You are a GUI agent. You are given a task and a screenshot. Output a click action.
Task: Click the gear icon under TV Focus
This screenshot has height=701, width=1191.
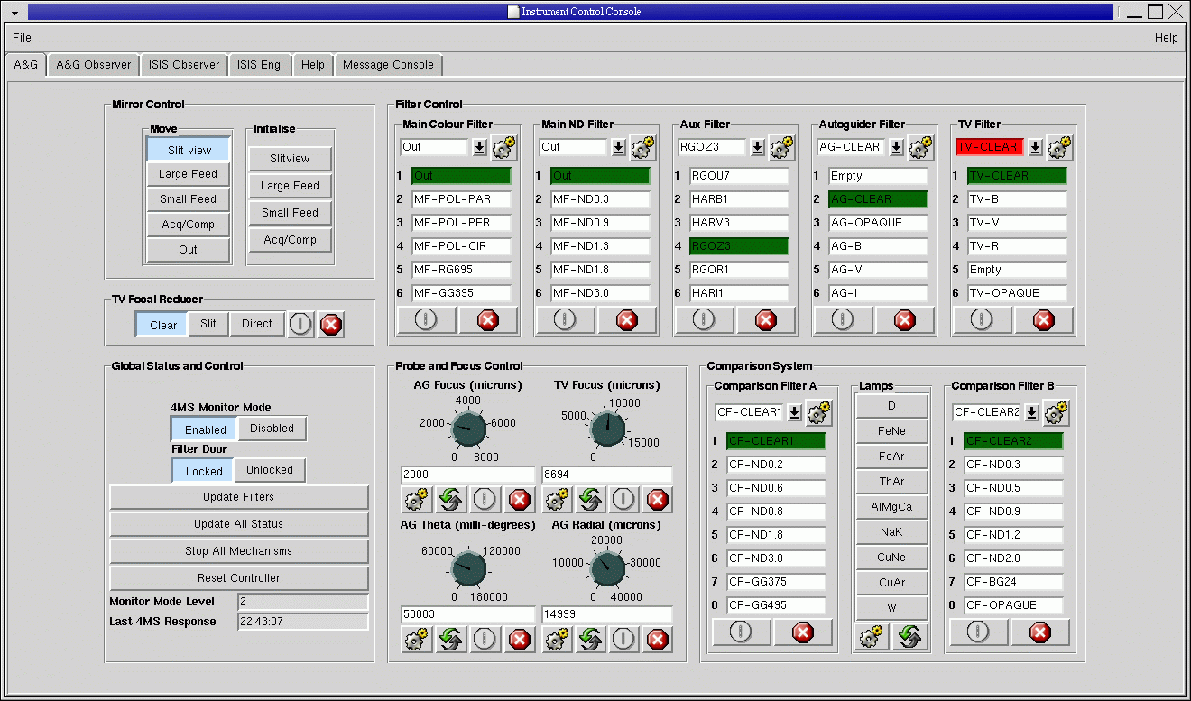[x=557, y=499]
